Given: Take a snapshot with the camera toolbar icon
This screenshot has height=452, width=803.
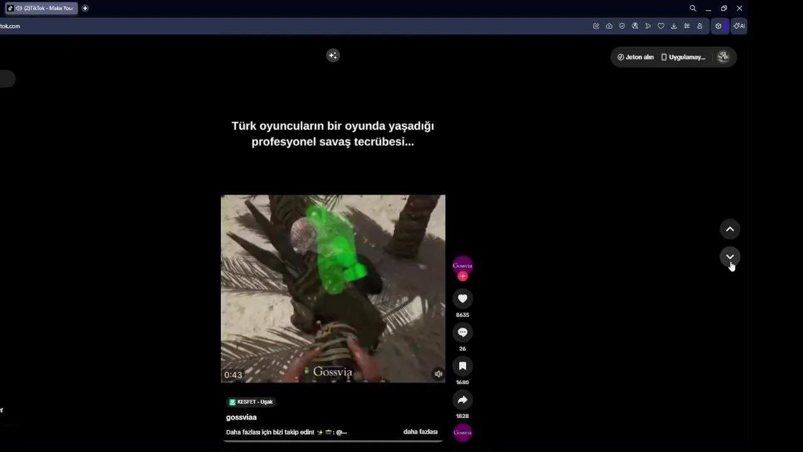Looking at the screenshot, I should [x=609, y=26].
